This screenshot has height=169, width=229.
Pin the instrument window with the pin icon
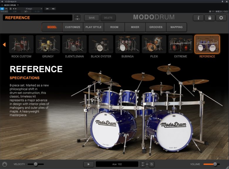pyautogui.click(x=222, y=1)
